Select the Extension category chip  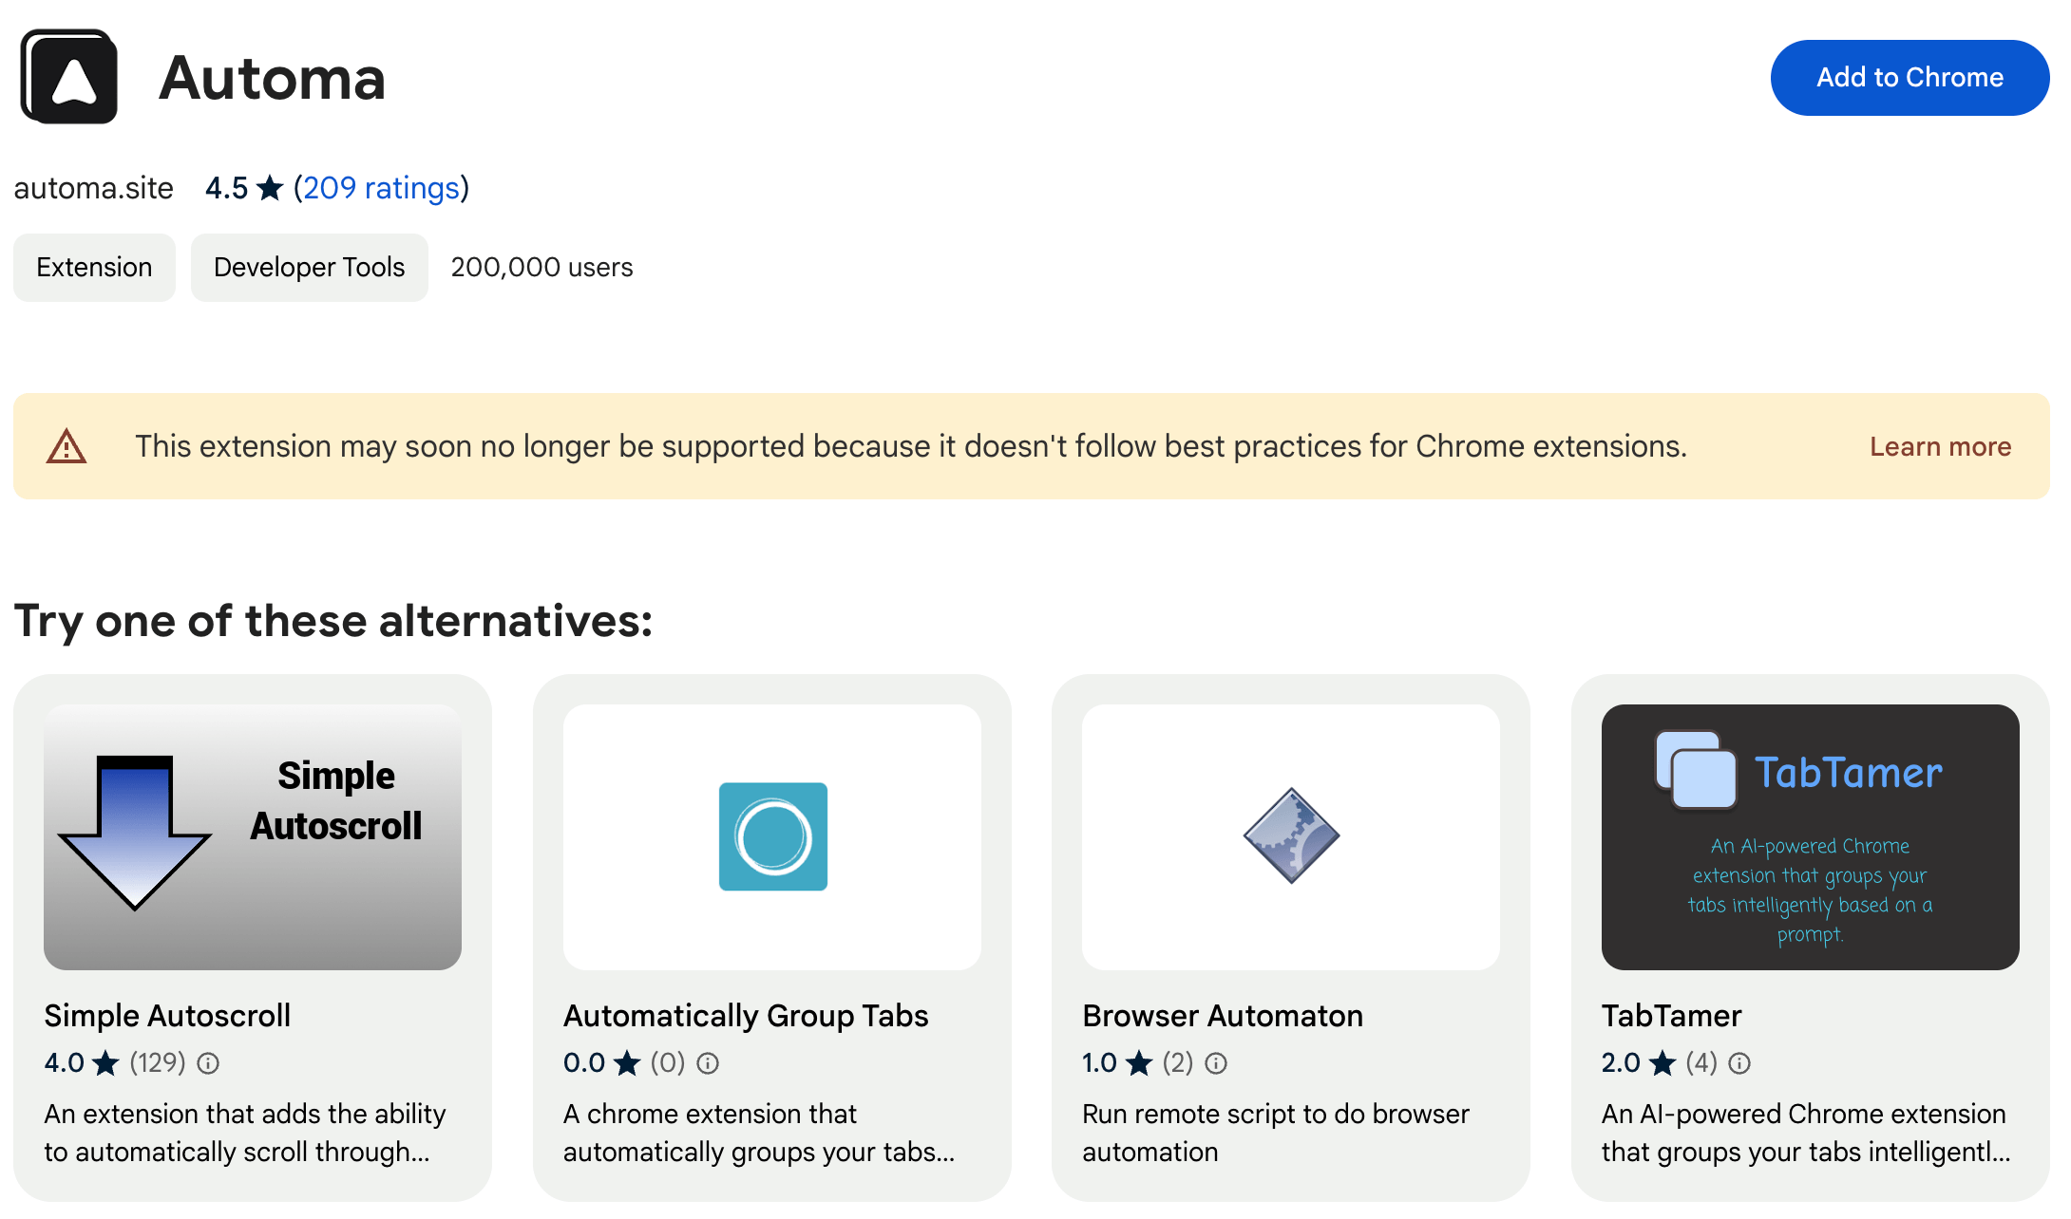click(x=94, y=268)
